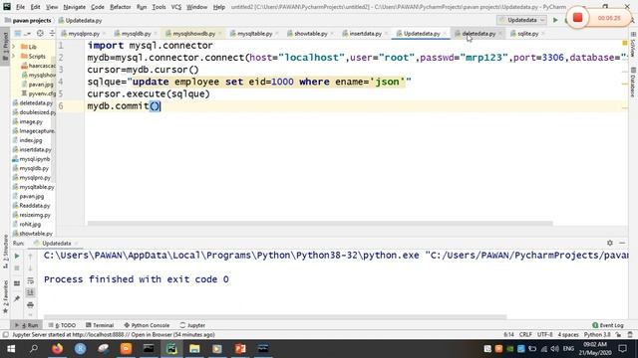Viewport: 638px width, 358px height.
Task: Click the Python 3.8 interpreter in the status bar
Action: click(x=597, y=335)
